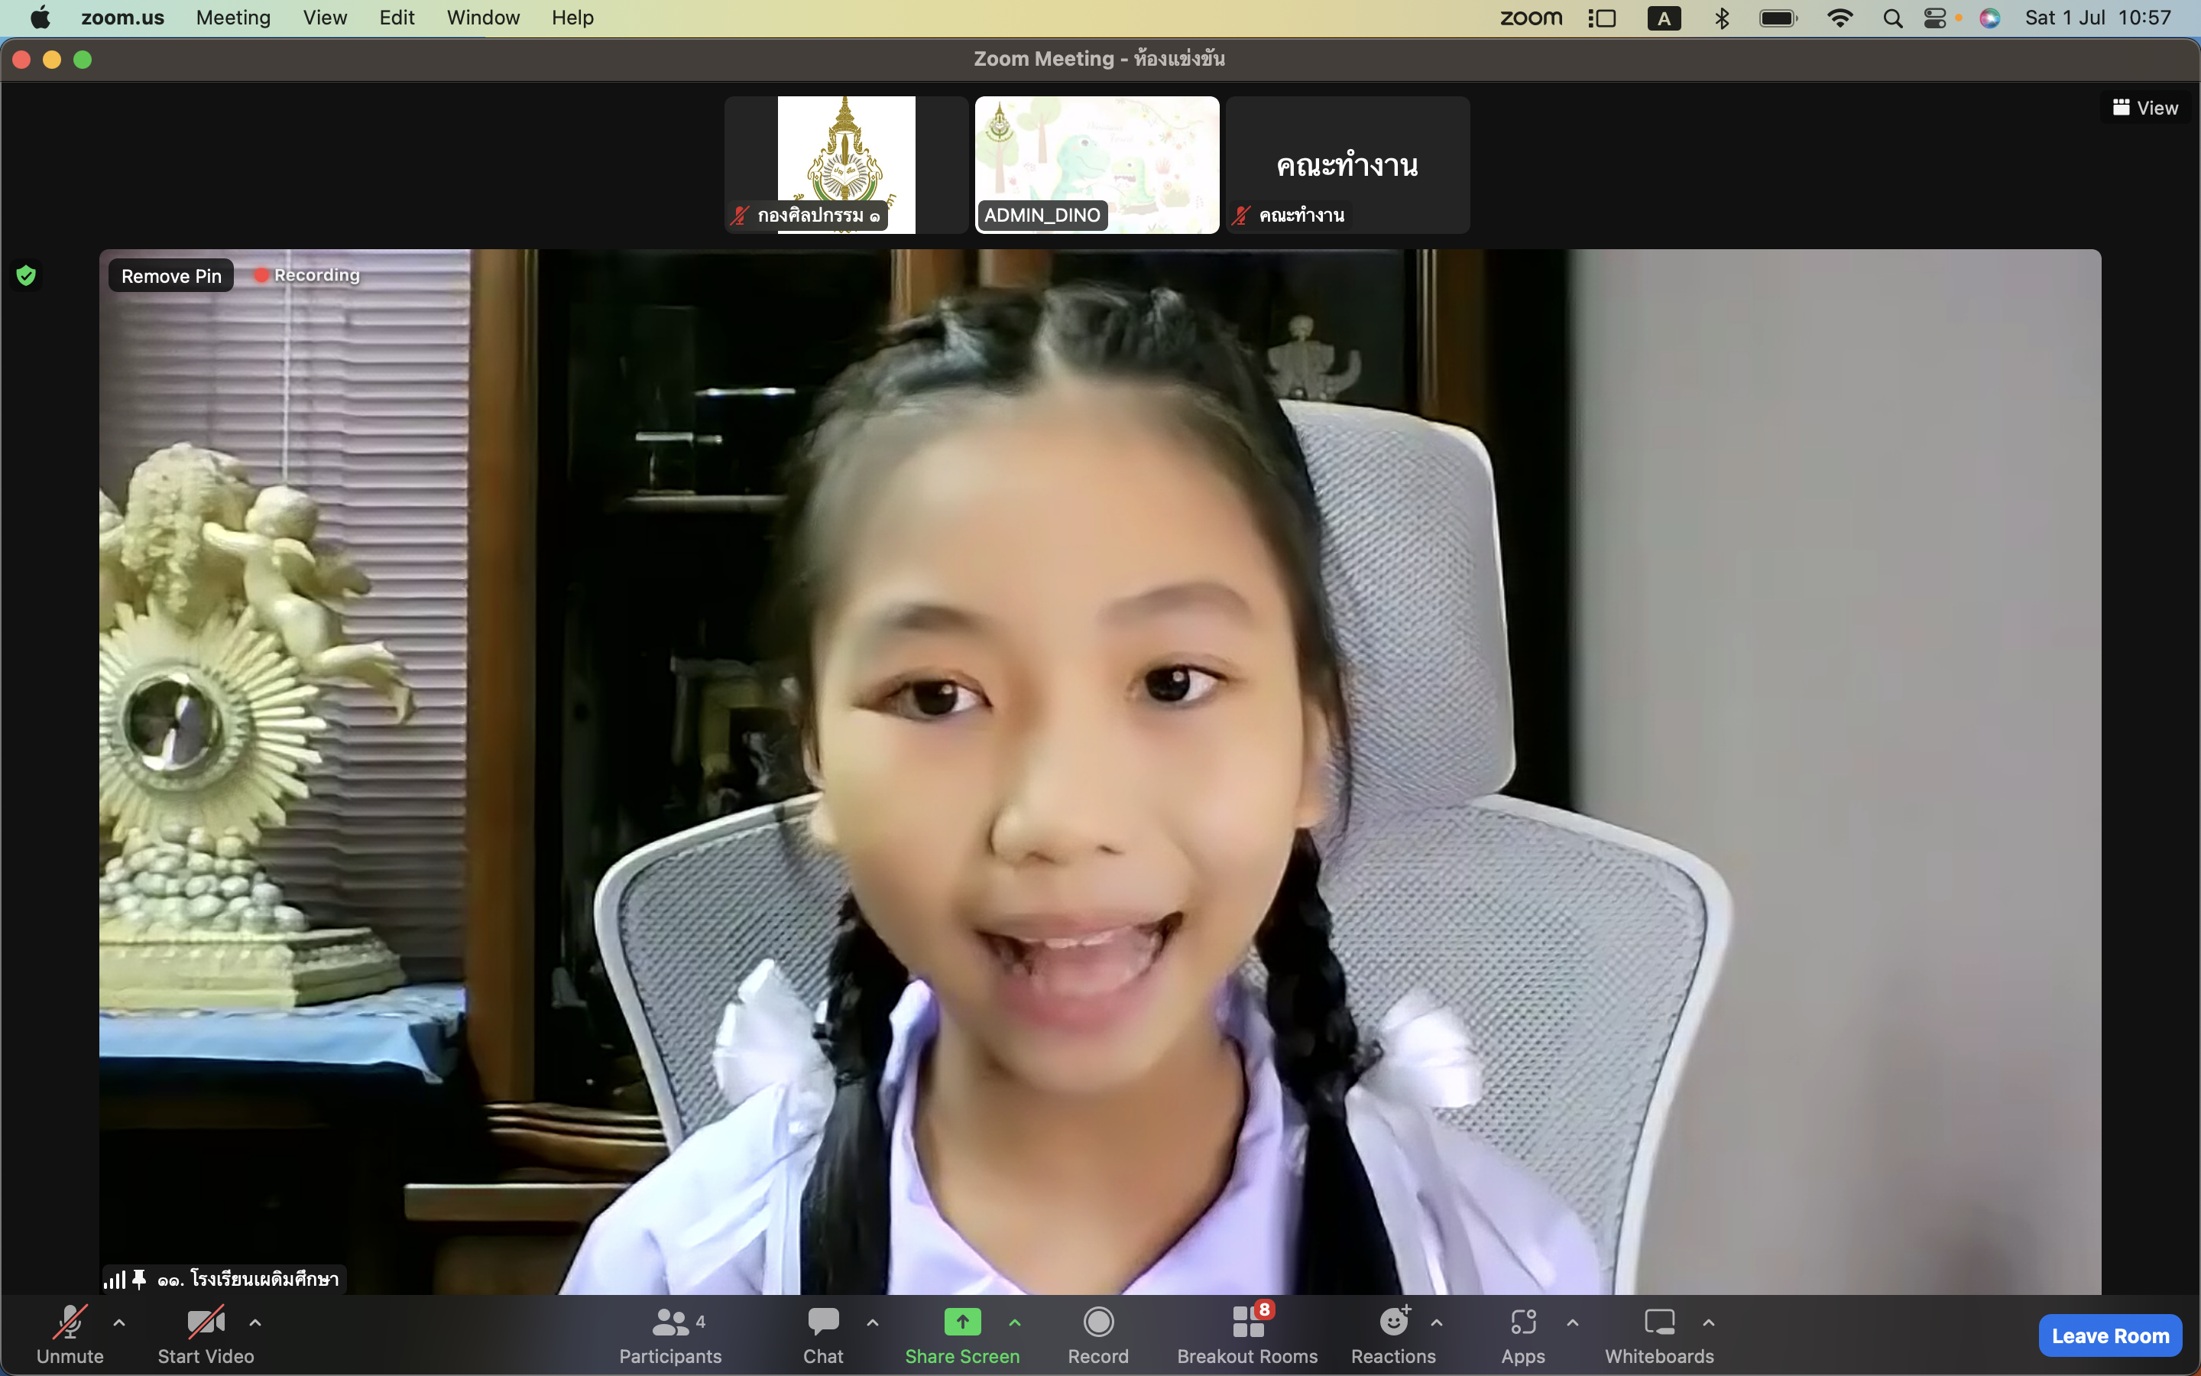Remove pin from the speaker video
This screenshot has width=2201, height=1376.
[x=170, y=275]
